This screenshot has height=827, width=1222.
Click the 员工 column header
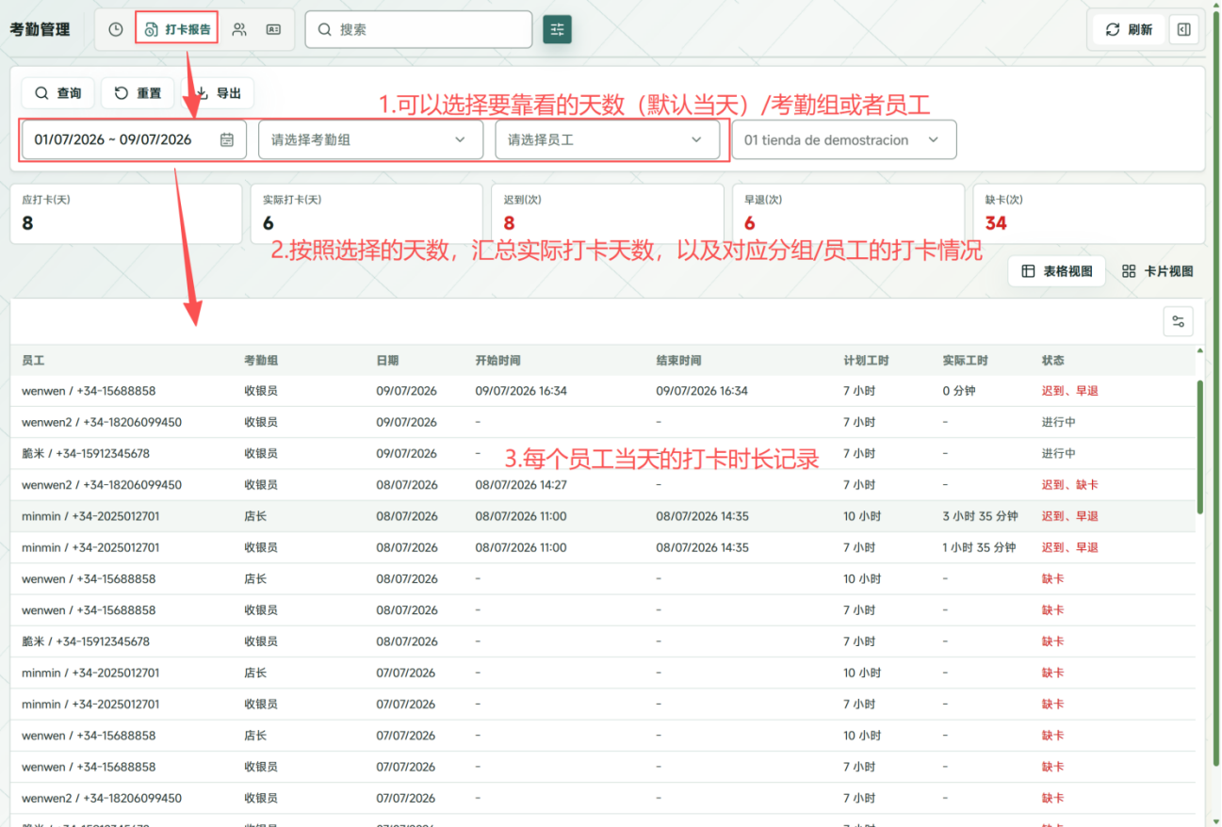(x=33, y=361)
